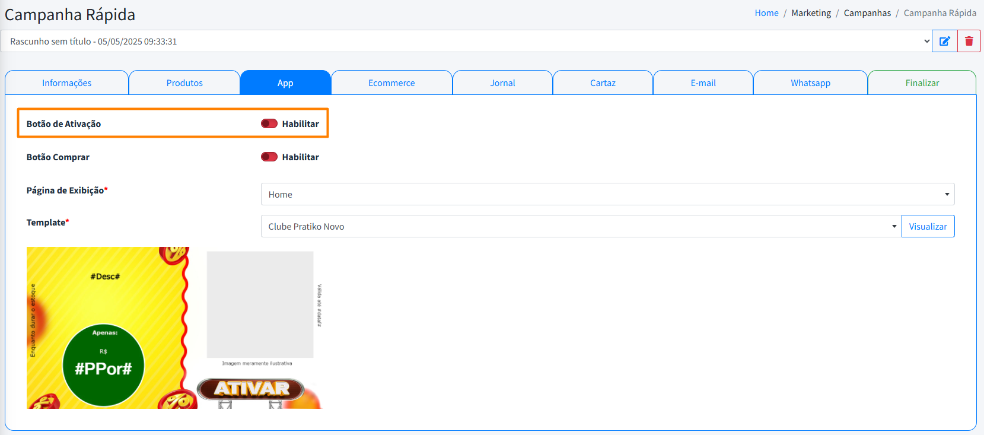This screenshot has height=435, width=984.
Task: Open the draft selection dropdown
Action: [x=466, y=42]
